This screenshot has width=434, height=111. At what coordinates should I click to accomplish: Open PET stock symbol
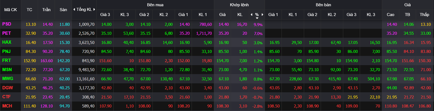pos(7,33)
